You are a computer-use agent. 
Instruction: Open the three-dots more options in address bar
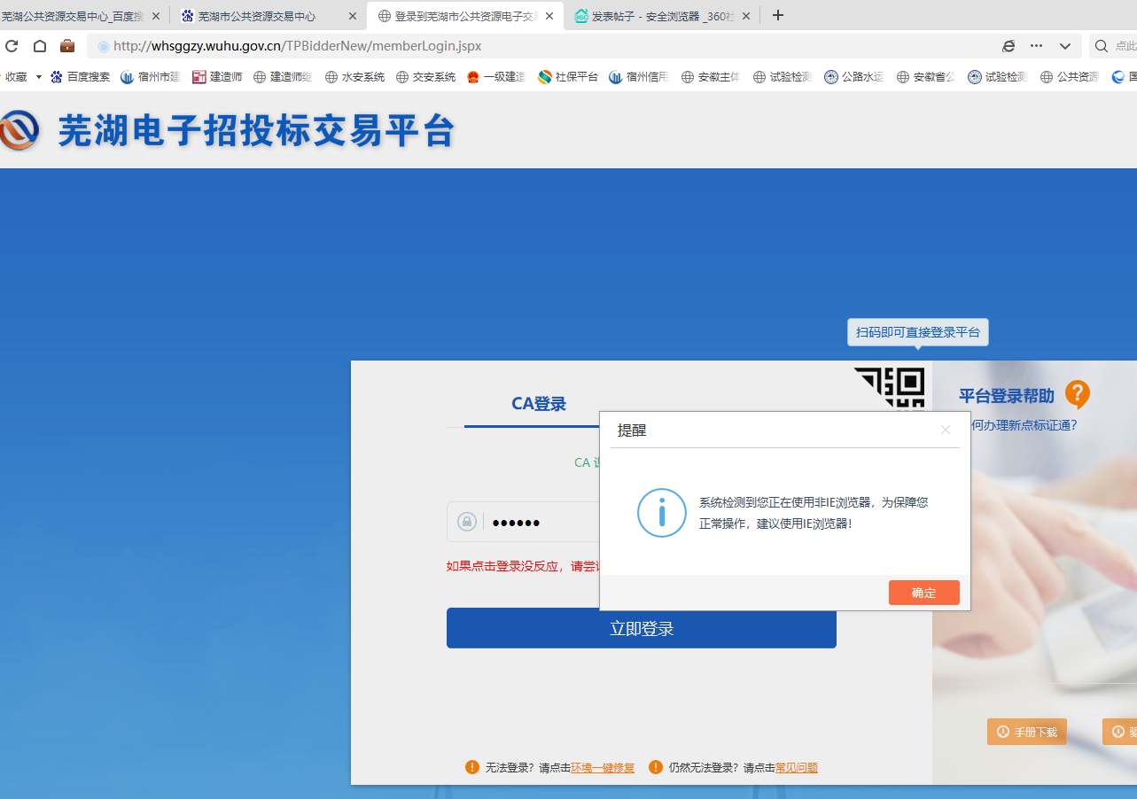tap(1037, 46)
